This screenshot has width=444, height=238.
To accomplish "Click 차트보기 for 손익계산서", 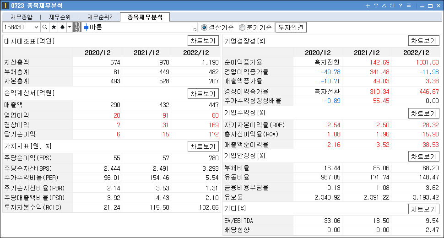I will (203, 94).
